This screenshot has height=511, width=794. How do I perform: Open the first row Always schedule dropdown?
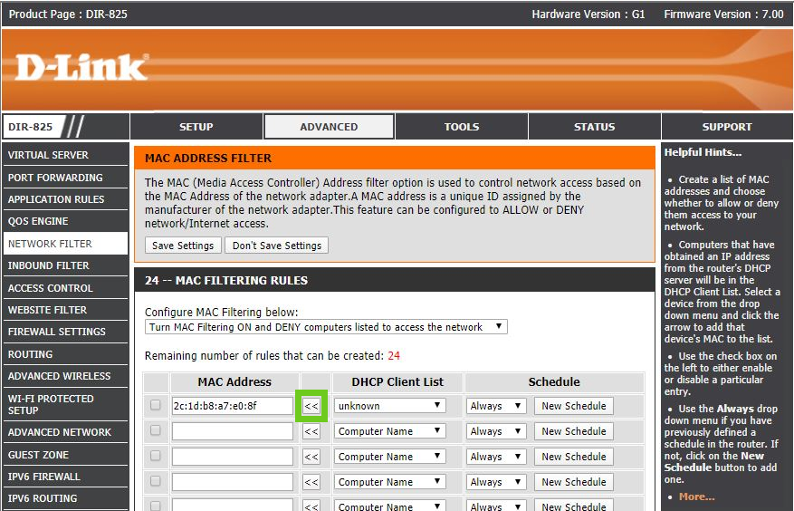click(496, 406)
